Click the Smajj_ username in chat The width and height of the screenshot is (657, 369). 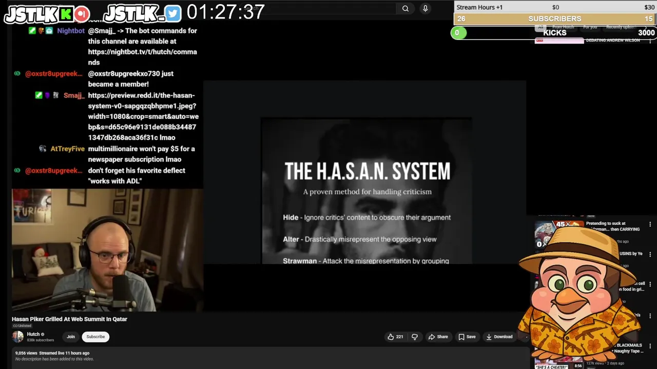click(74, 95)
